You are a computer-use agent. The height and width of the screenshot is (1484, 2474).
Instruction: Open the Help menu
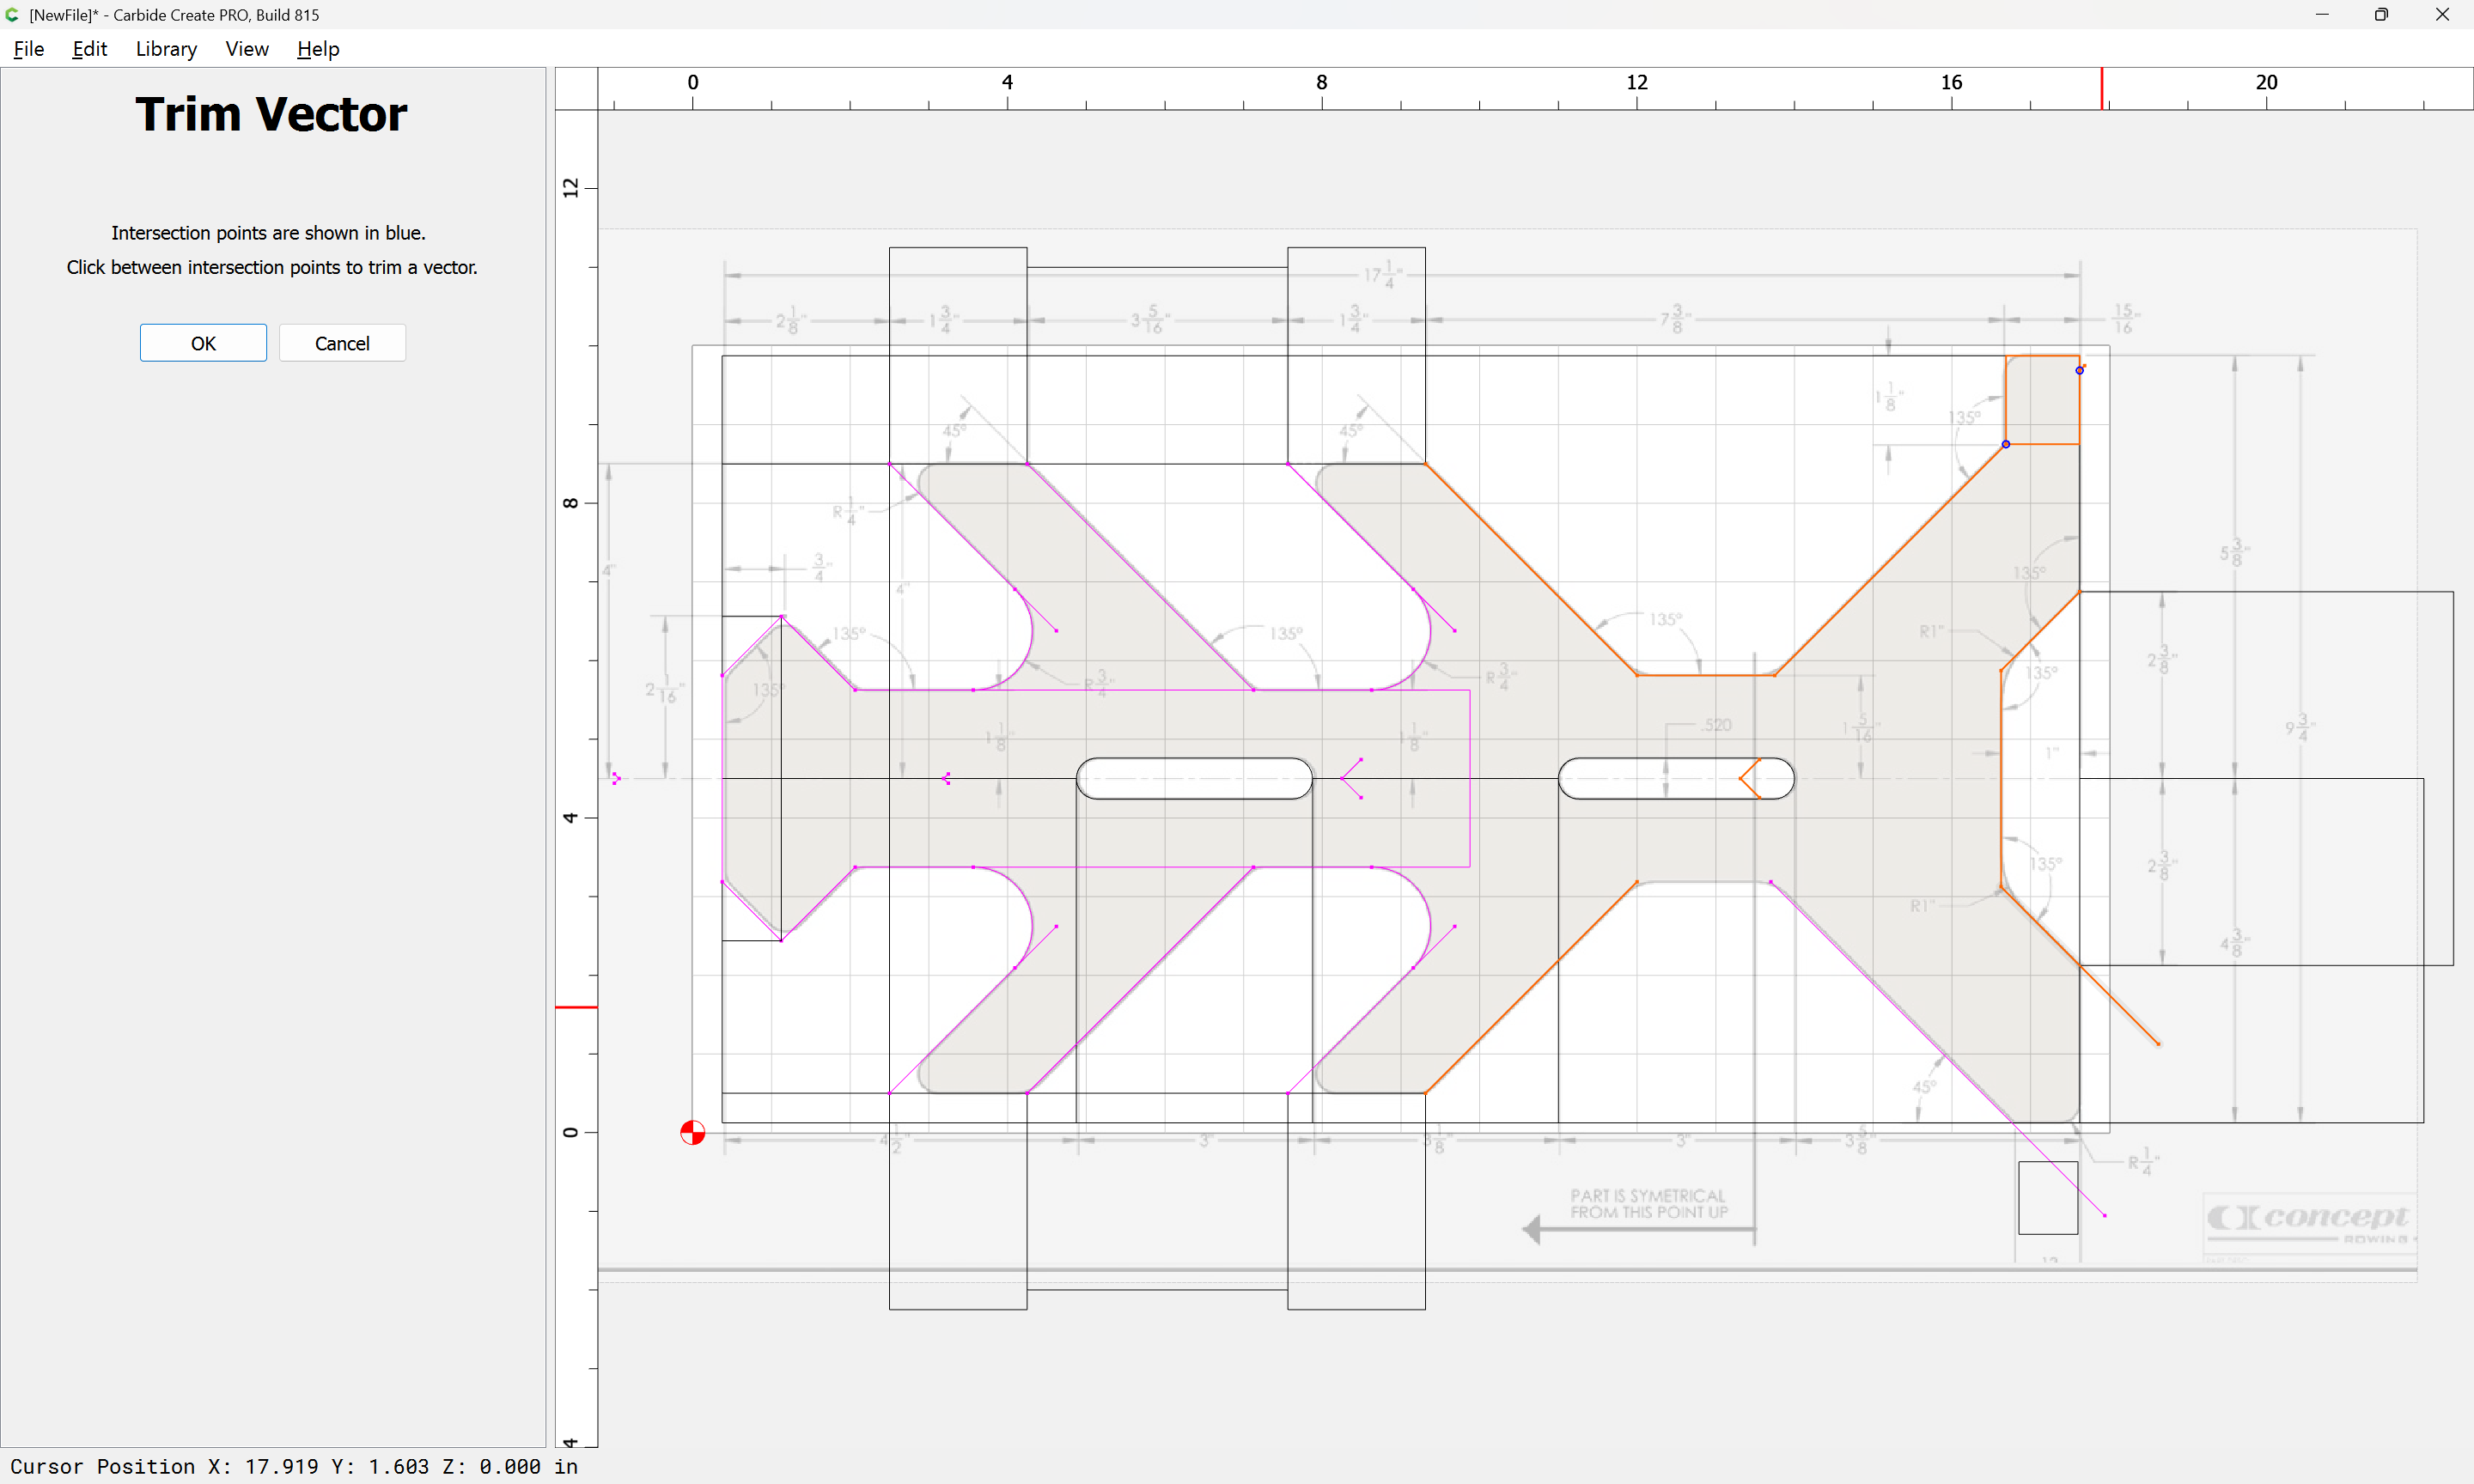pyautogui.click(x=318, y=49)
